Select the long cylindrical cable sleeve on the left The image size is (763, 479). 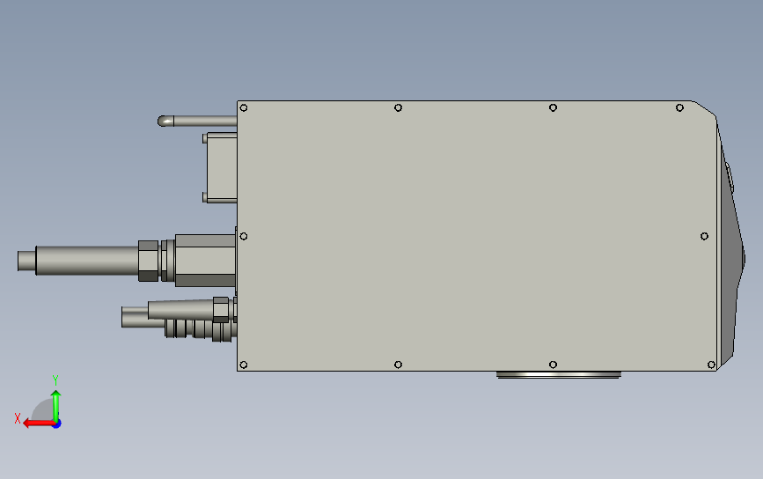87,261
